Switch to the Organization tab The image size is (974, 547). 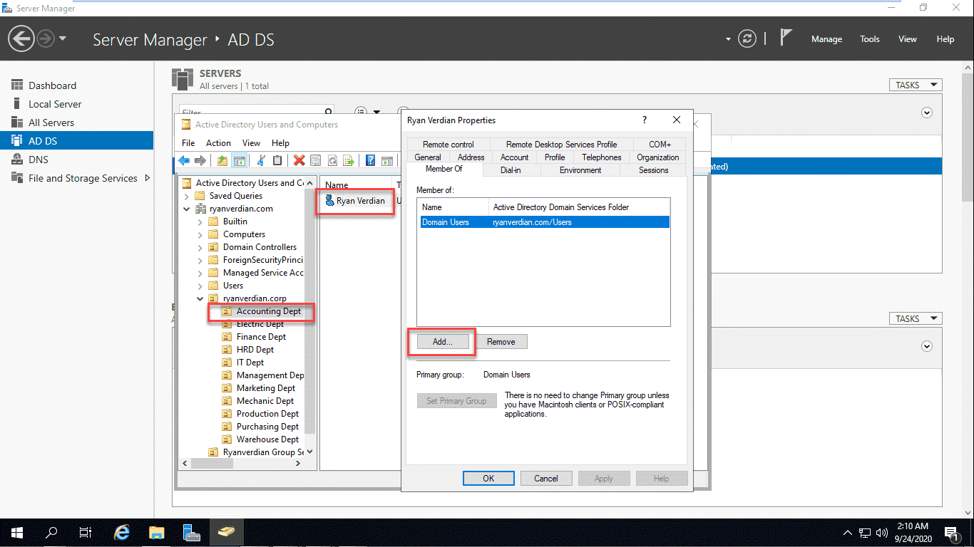pyautogui.click(x=658, y=157)
